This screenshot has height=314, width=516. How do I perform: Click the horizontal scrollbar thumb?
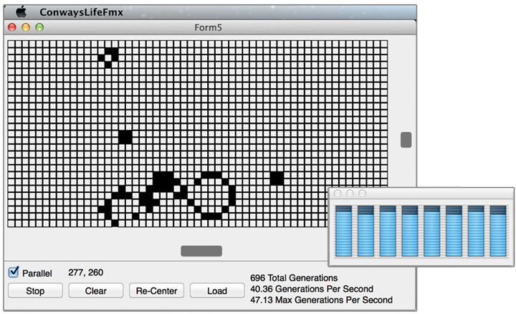(x=201, y=251)
